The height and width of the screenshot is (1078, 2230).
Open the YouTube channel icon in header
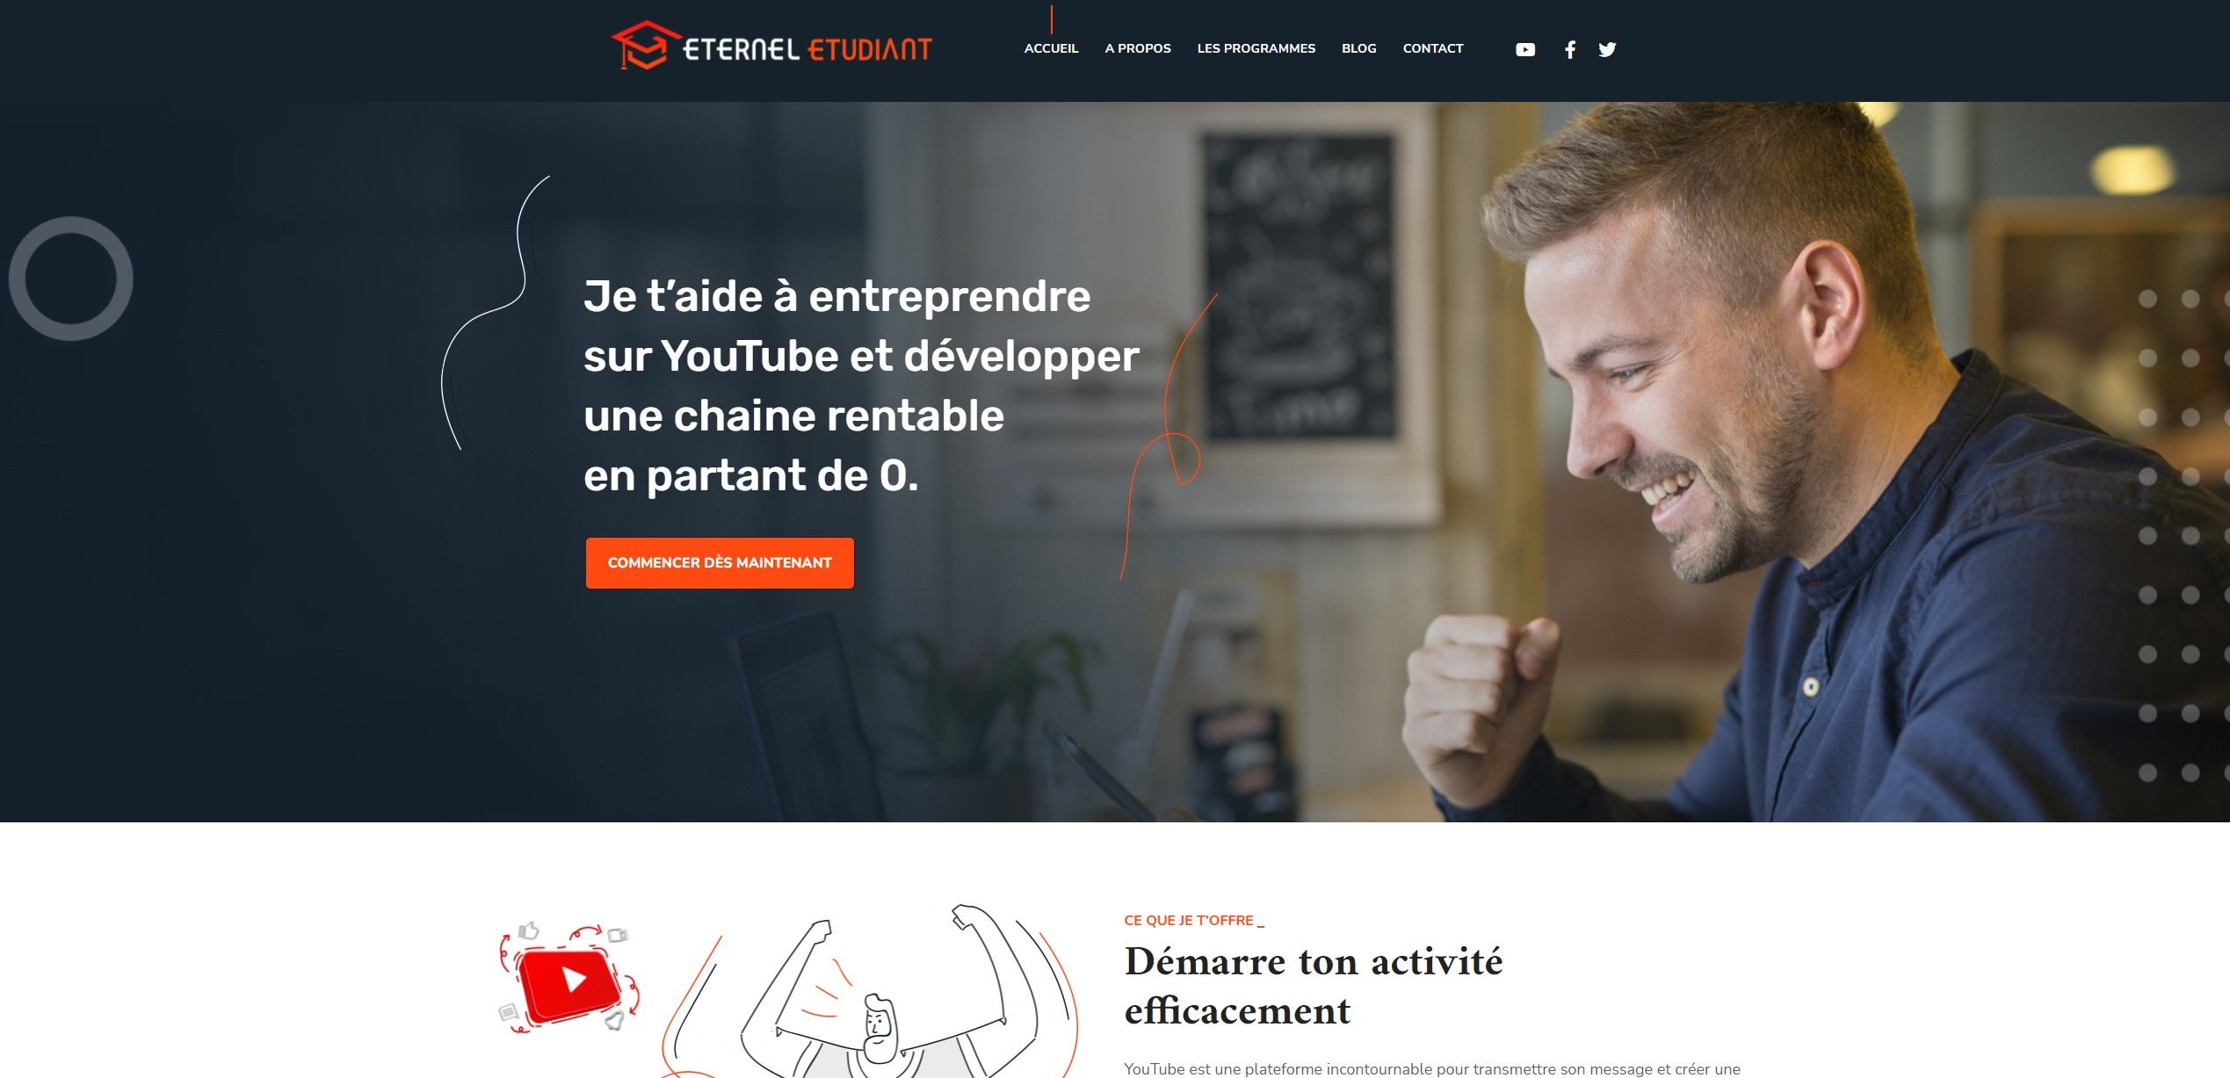coord(1525,49)
